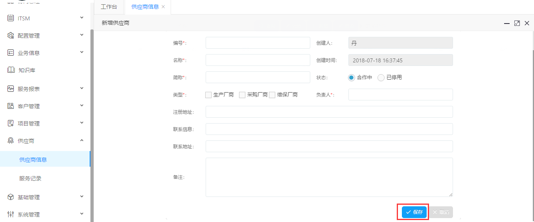534x222 pixels.
Task: Close the 供应商信息 tab with x icon
Action: 163,7
